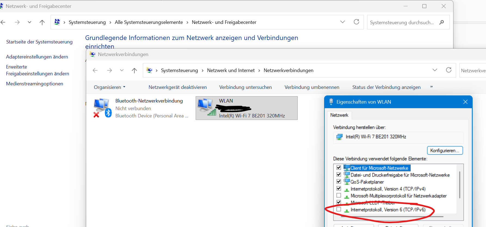Go forward in Netzwerk- und Freigabecenter window
The width and height of the screenshot is (486, 227).
click(x=17, y=22)
